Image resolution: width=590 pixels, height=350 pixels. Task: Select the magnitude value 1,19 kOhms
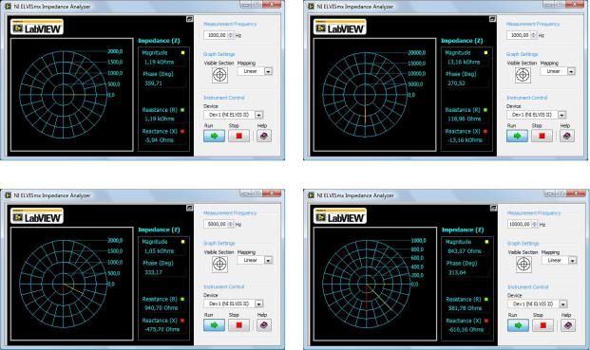pos(160,62)
